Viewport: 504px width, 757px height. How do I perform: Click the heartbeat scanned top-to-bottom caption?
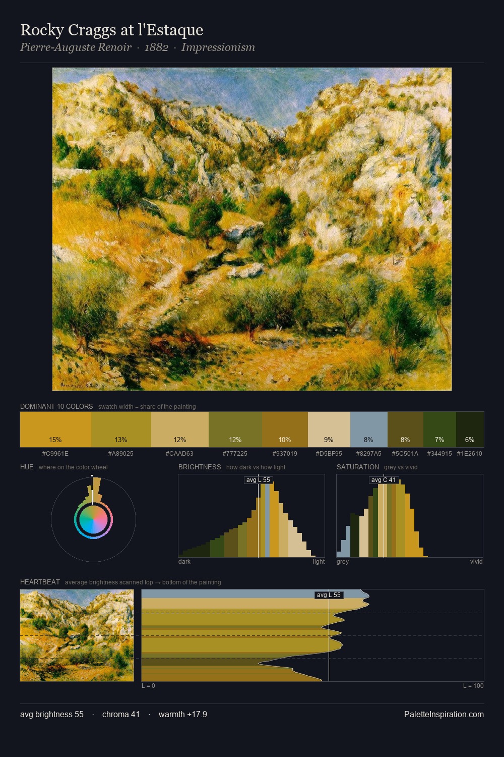tap(143, 582)
